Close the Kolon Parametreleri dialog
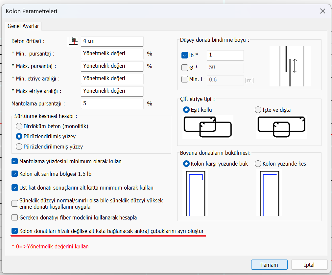 point(322,11)
